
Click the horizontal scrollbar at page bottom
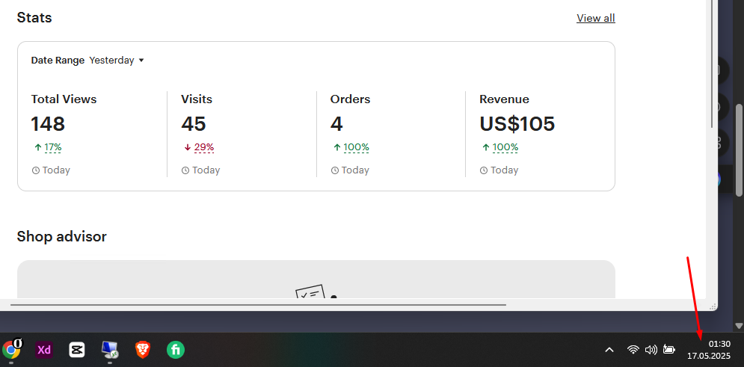pyautogui.click(x=258, y=305)
